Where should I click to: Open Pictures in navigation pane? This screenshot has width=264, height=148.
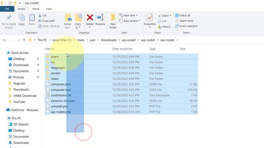click(18, 77)
